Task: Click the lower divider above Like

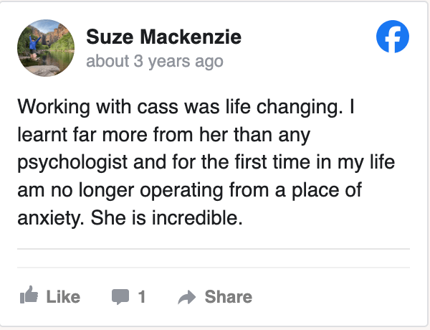Action: [x=214, y=268]
